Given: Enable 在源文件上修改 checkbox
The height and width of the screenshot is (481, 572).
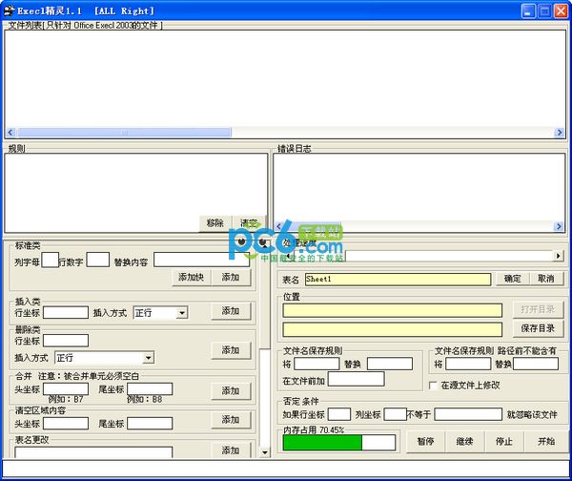Looking at the screenshot, I should [433, 386].
